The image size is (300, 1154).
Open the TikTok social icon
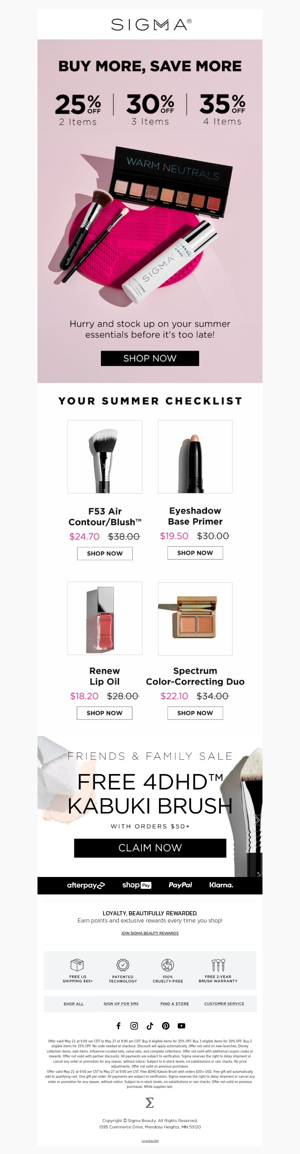point(150,1025)
